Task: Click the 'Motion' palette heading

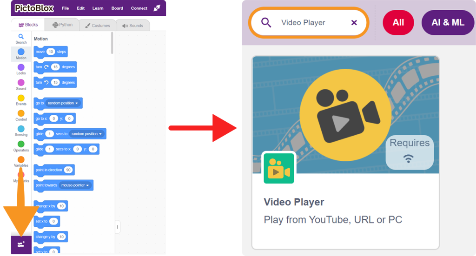Action: click(41, 39)
